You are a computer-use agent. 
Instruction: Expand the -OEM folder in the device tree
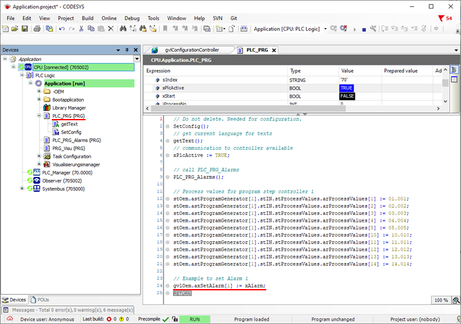(x=39, y=92)
